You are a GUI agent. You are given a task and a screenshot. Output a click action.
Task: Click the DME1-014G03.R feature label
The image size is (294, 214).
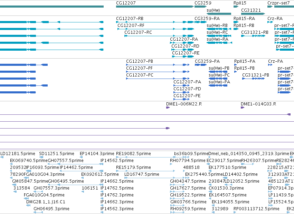click(258, 104)
